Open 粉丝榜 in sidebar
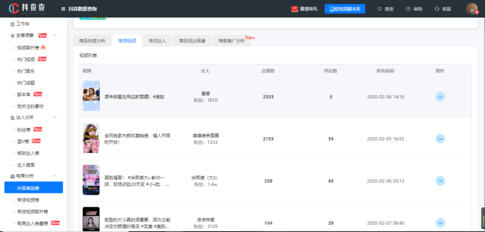The height and width of the screenshot is (232, 485). pyautogui.click(x=24, y=130)
